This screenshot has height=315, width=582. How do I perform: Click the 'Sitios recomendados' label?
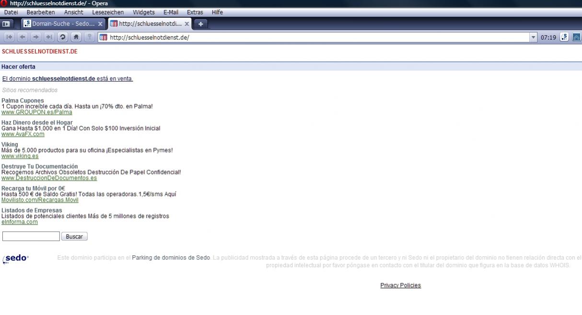pyautogui.click(x=30, y=90)
